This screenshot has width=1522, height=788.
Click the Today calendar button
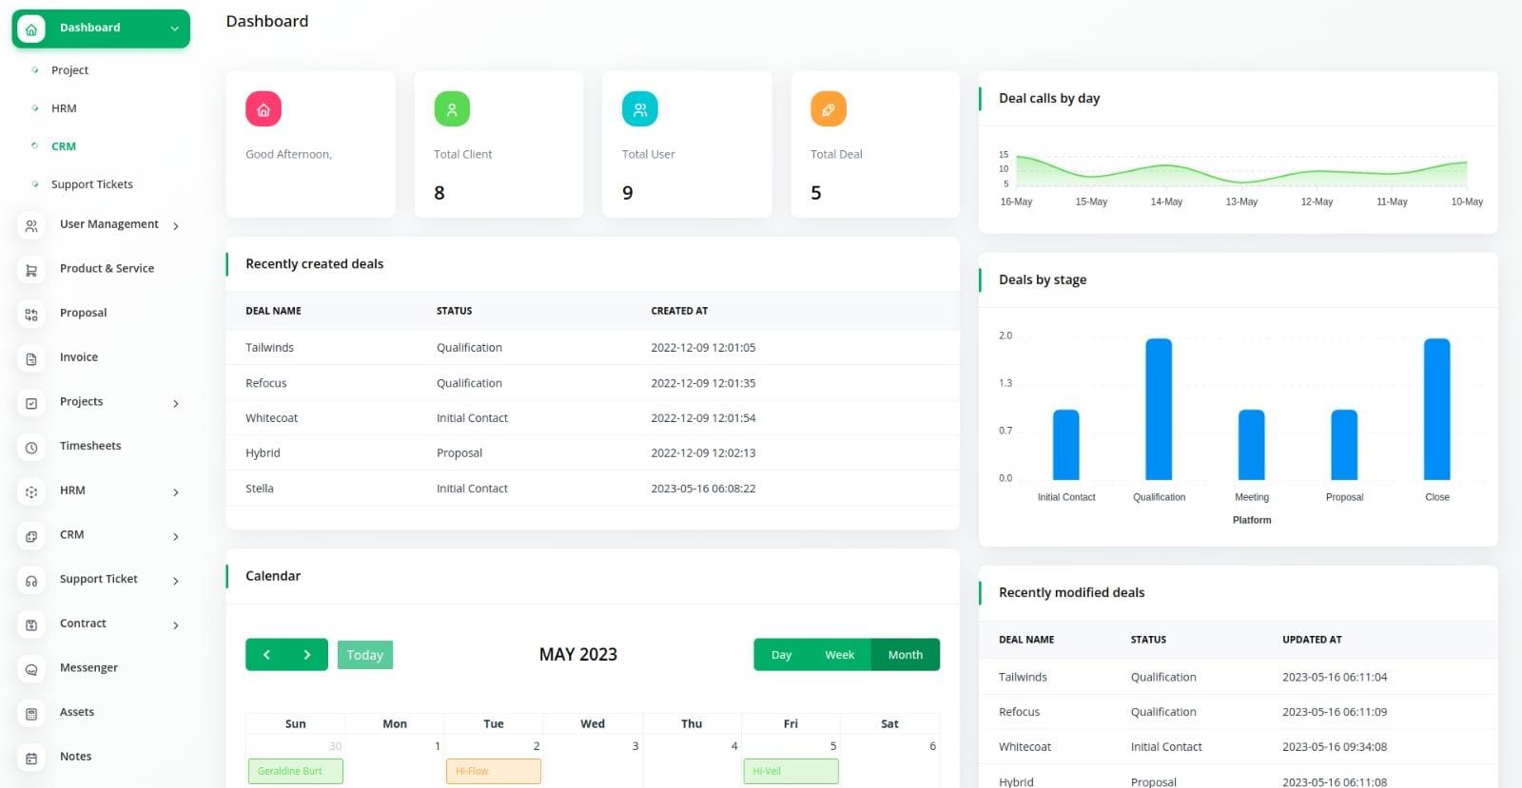(364, 655)
